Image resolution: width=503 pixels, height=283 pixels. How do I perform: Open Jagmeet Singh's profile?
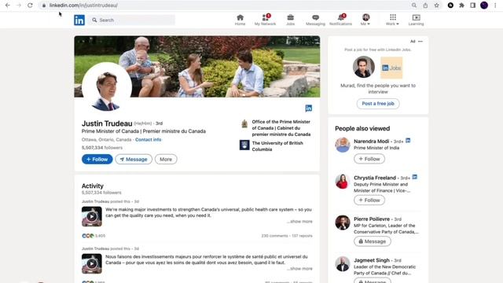tap(372, 260)
